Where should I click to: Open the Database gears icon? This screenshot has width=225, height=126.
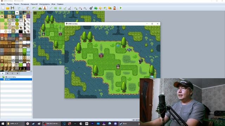91,8
